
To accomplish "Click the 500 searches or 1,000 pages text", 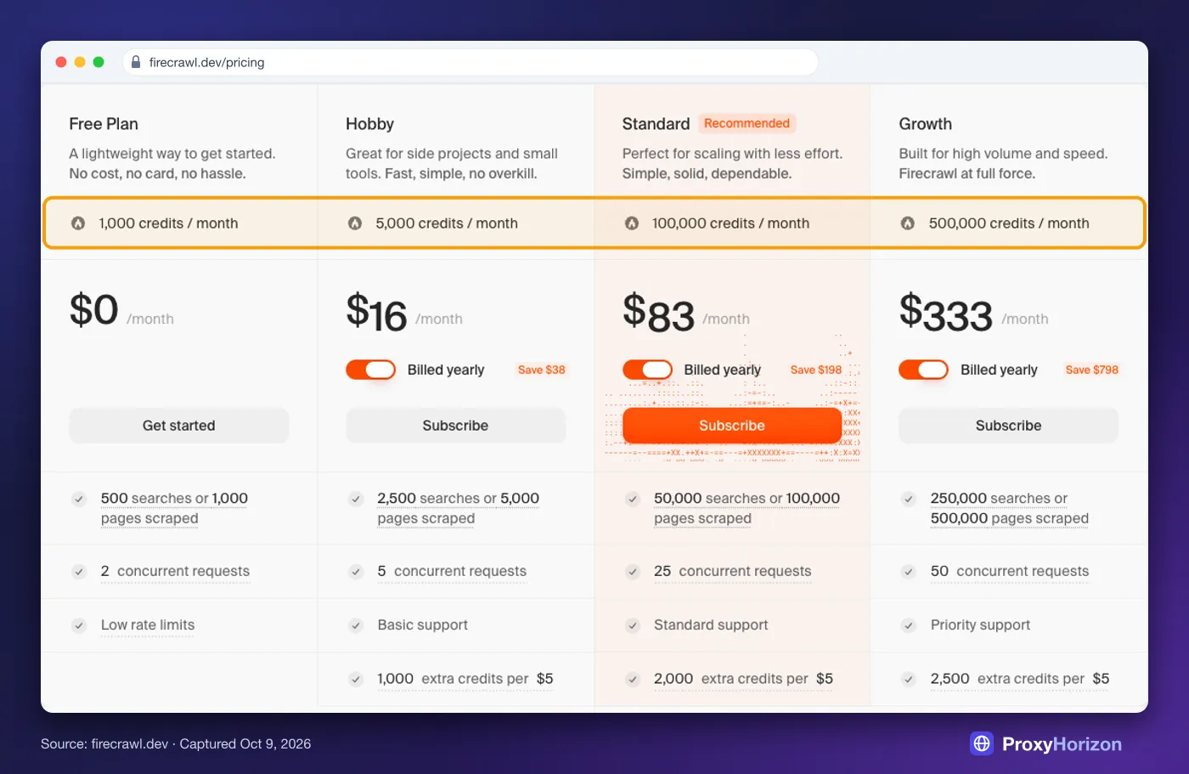I will (x=174, y=508).
